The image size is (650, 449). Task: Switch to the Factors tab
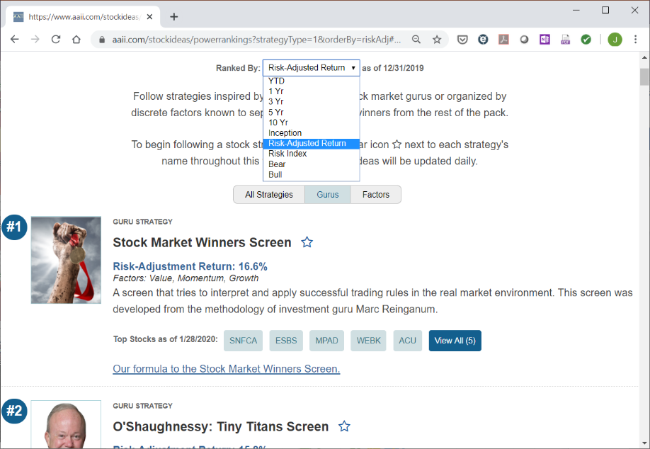click(375, 195)
